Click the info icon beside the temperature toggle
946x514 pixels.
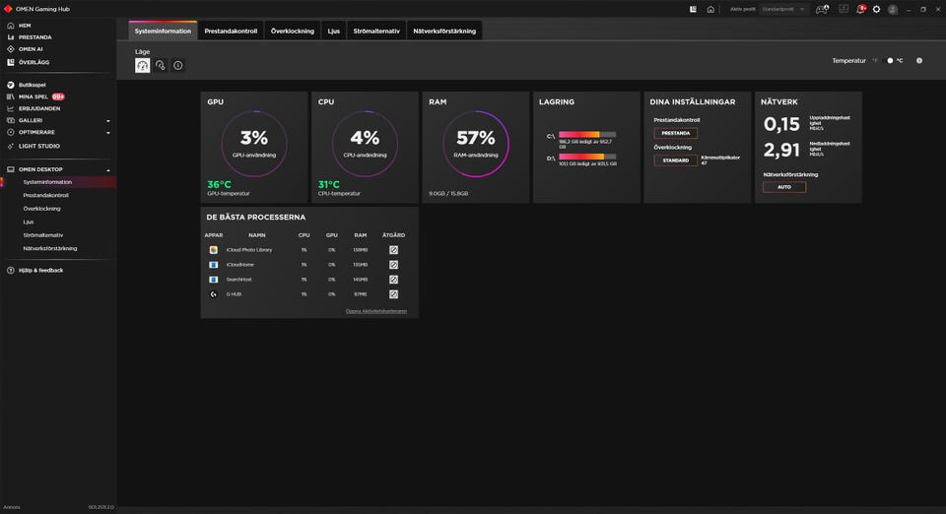click(x=919, y=60)
